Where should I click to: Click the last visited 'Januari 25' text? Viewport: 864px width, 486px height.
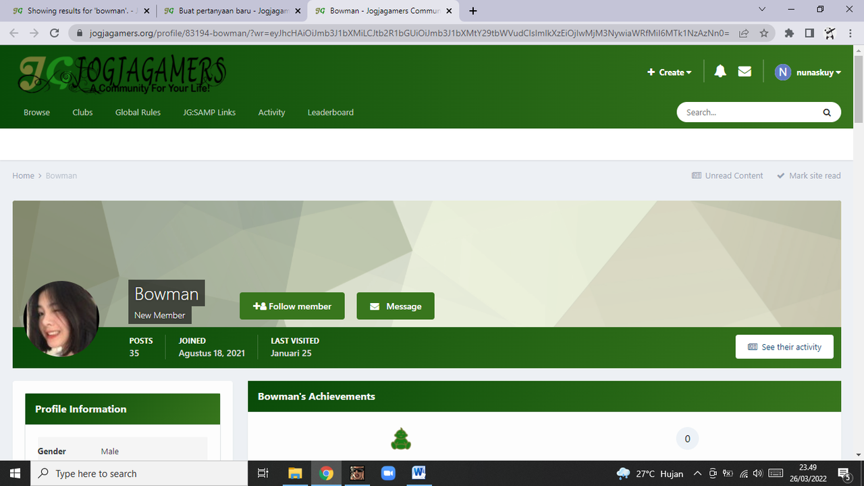click(291, 353)
